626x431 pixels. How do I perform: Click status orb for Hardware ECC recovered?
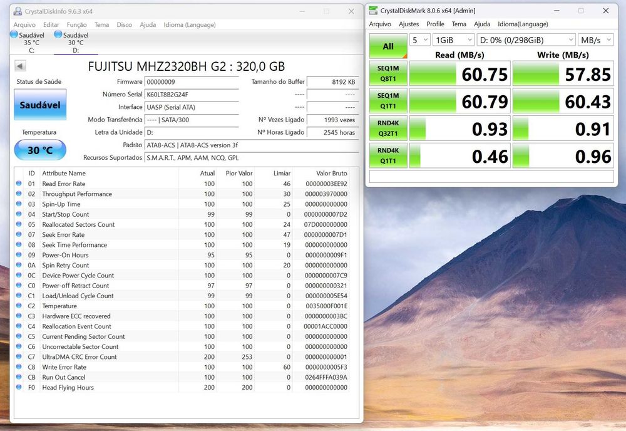(x=19, y=316)
